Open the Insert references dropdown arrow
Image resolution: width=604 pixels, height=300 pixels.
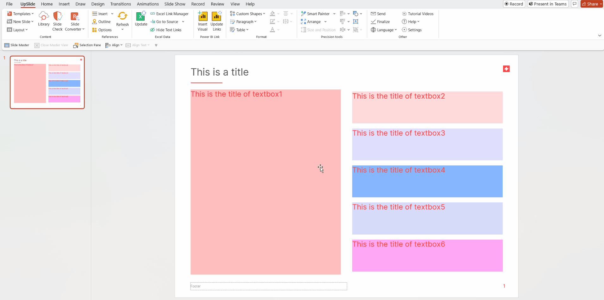tap(112, 14)
